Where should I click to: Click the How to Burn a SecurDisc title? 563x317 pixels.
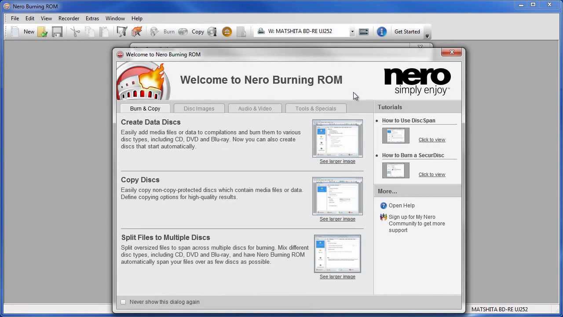click(x=413, y=155)
